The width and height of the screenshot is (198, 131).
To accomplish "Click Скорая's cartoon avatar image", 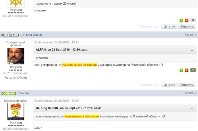I will coord(16,112).
